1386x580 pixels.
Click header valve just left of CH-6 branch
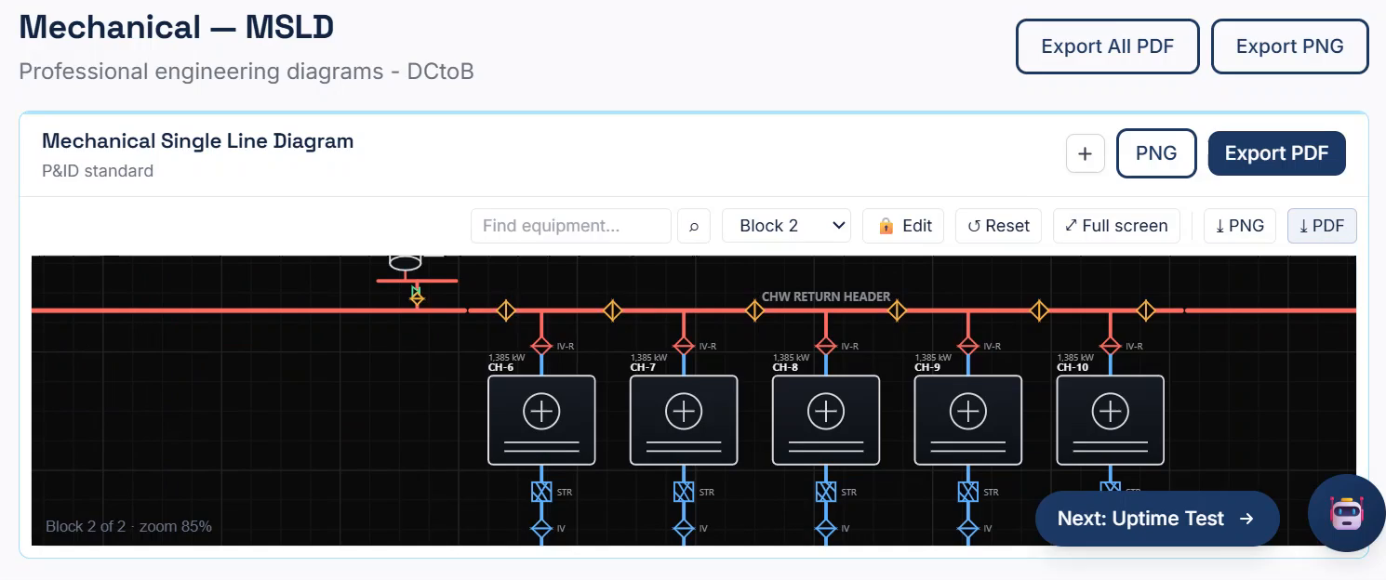(505, 310)
